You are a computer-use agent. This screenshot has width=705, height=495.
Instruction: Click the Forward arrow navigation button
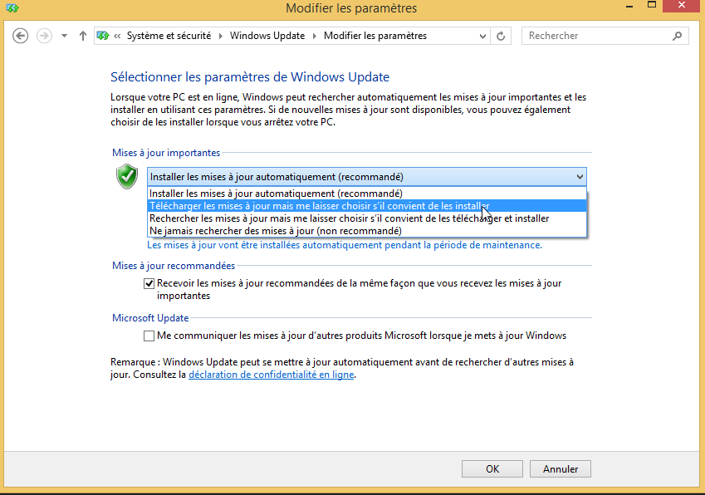click(x=44, y=36)
